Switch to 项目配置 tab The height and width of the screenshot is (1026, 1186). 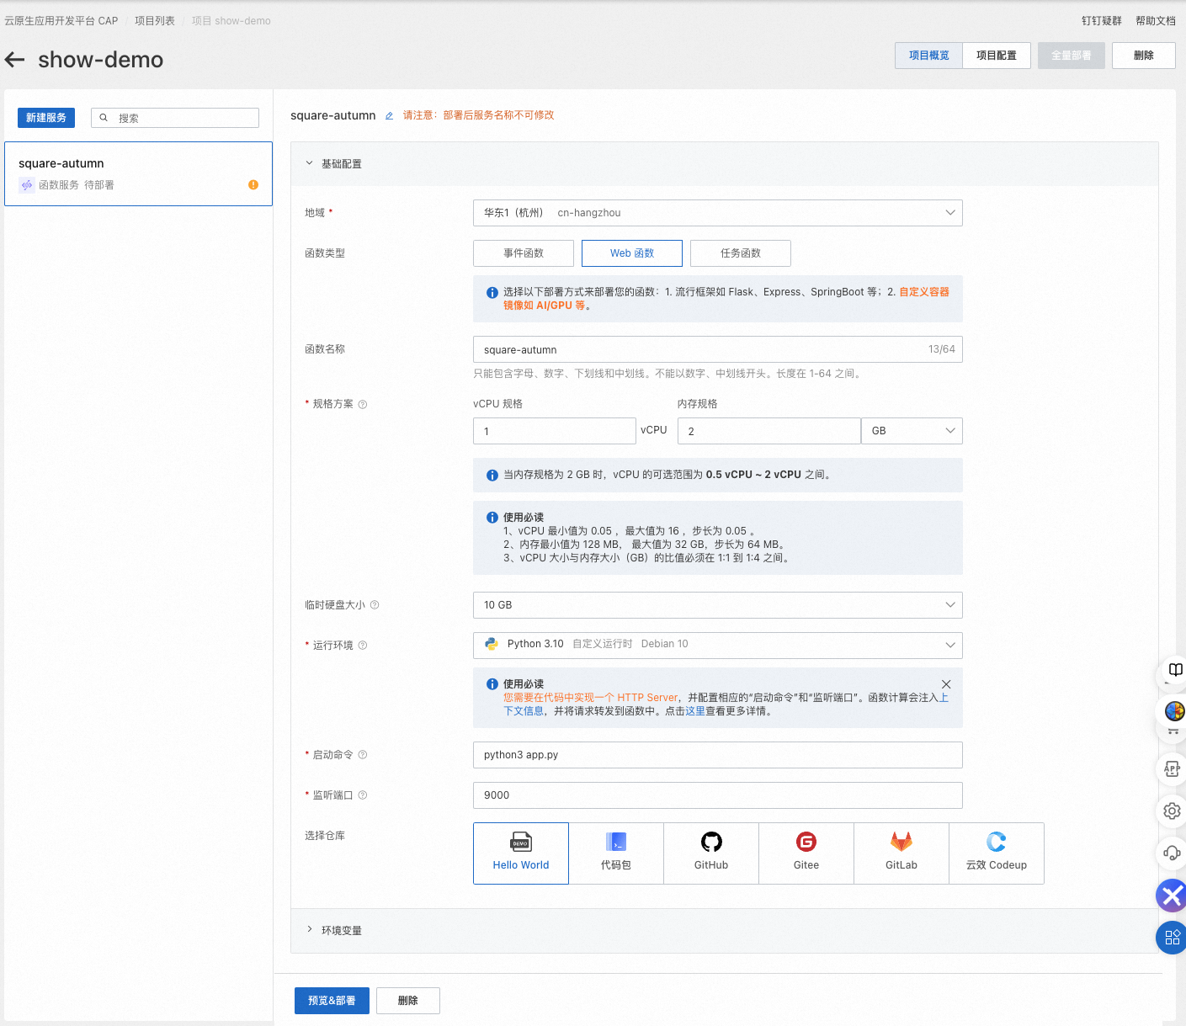(997, 56)
